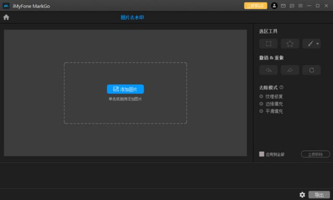Select the rectangle selection tool
The width and height of the screenshot is (333, 200).
click(268, 44)
